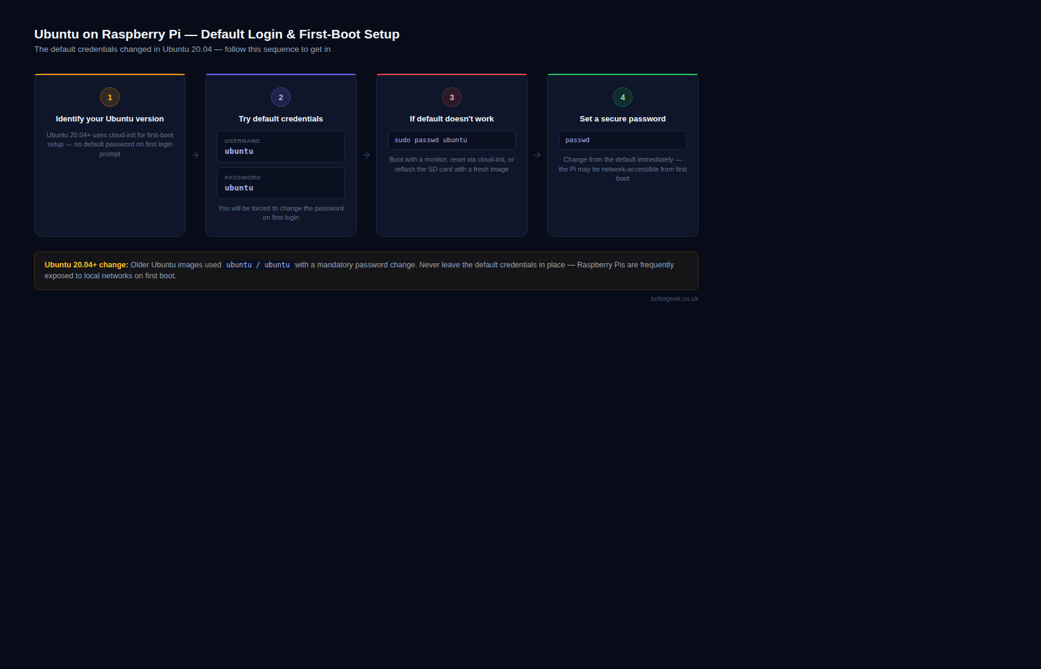
Task: Click the 'ubuntu / ubuntu' inline code in the note
Action: click(258, 265)
